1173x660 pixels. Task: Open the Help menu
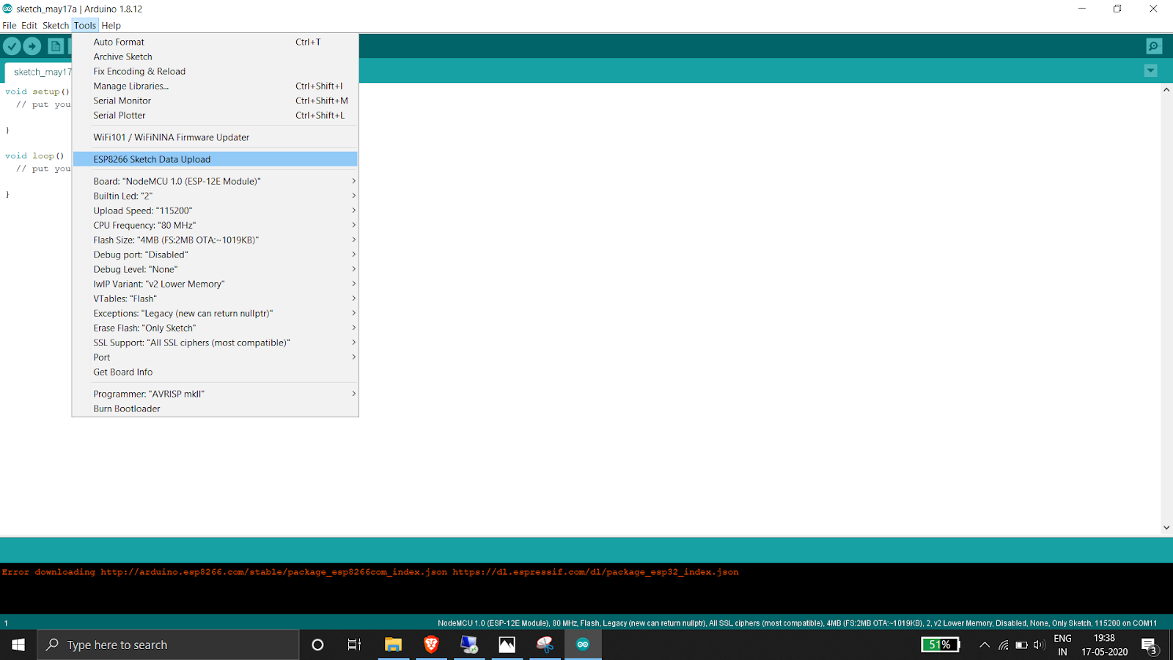(111, 25)
